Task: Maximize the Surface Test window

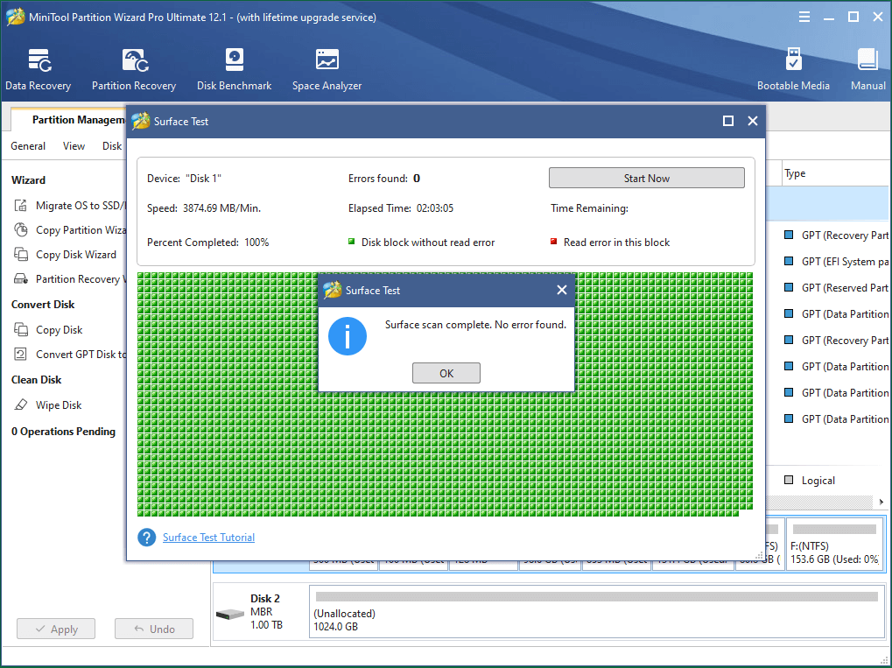Action: pos(727,121)
